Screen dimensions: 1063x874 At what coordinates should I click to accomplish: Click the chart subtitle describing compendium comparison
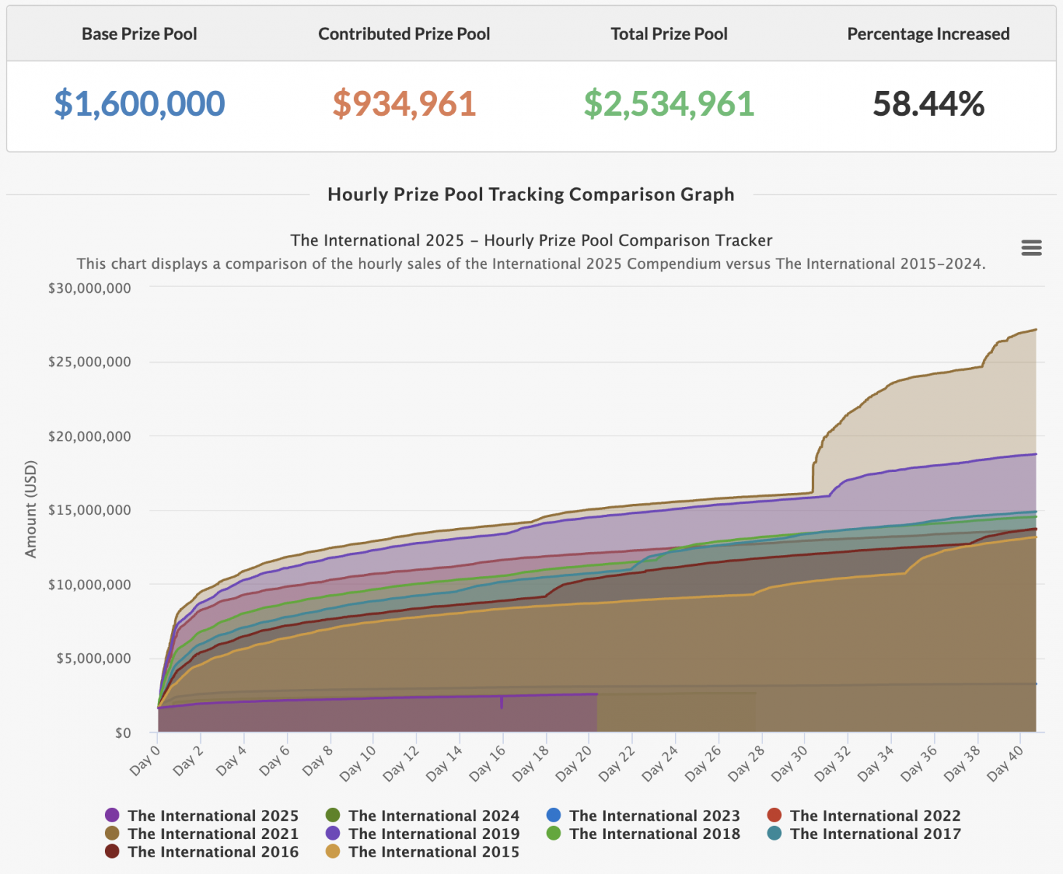click(531, 264)
